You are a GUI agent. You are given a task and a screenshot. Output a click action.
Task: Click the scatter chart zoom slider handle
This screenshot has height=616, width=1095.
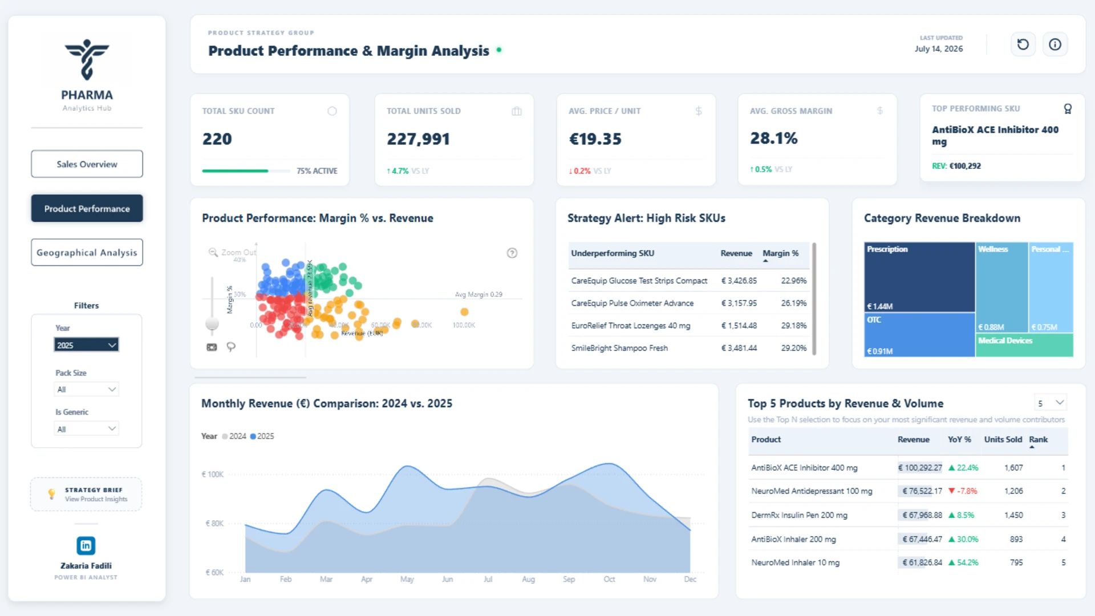tap(212, 324)
